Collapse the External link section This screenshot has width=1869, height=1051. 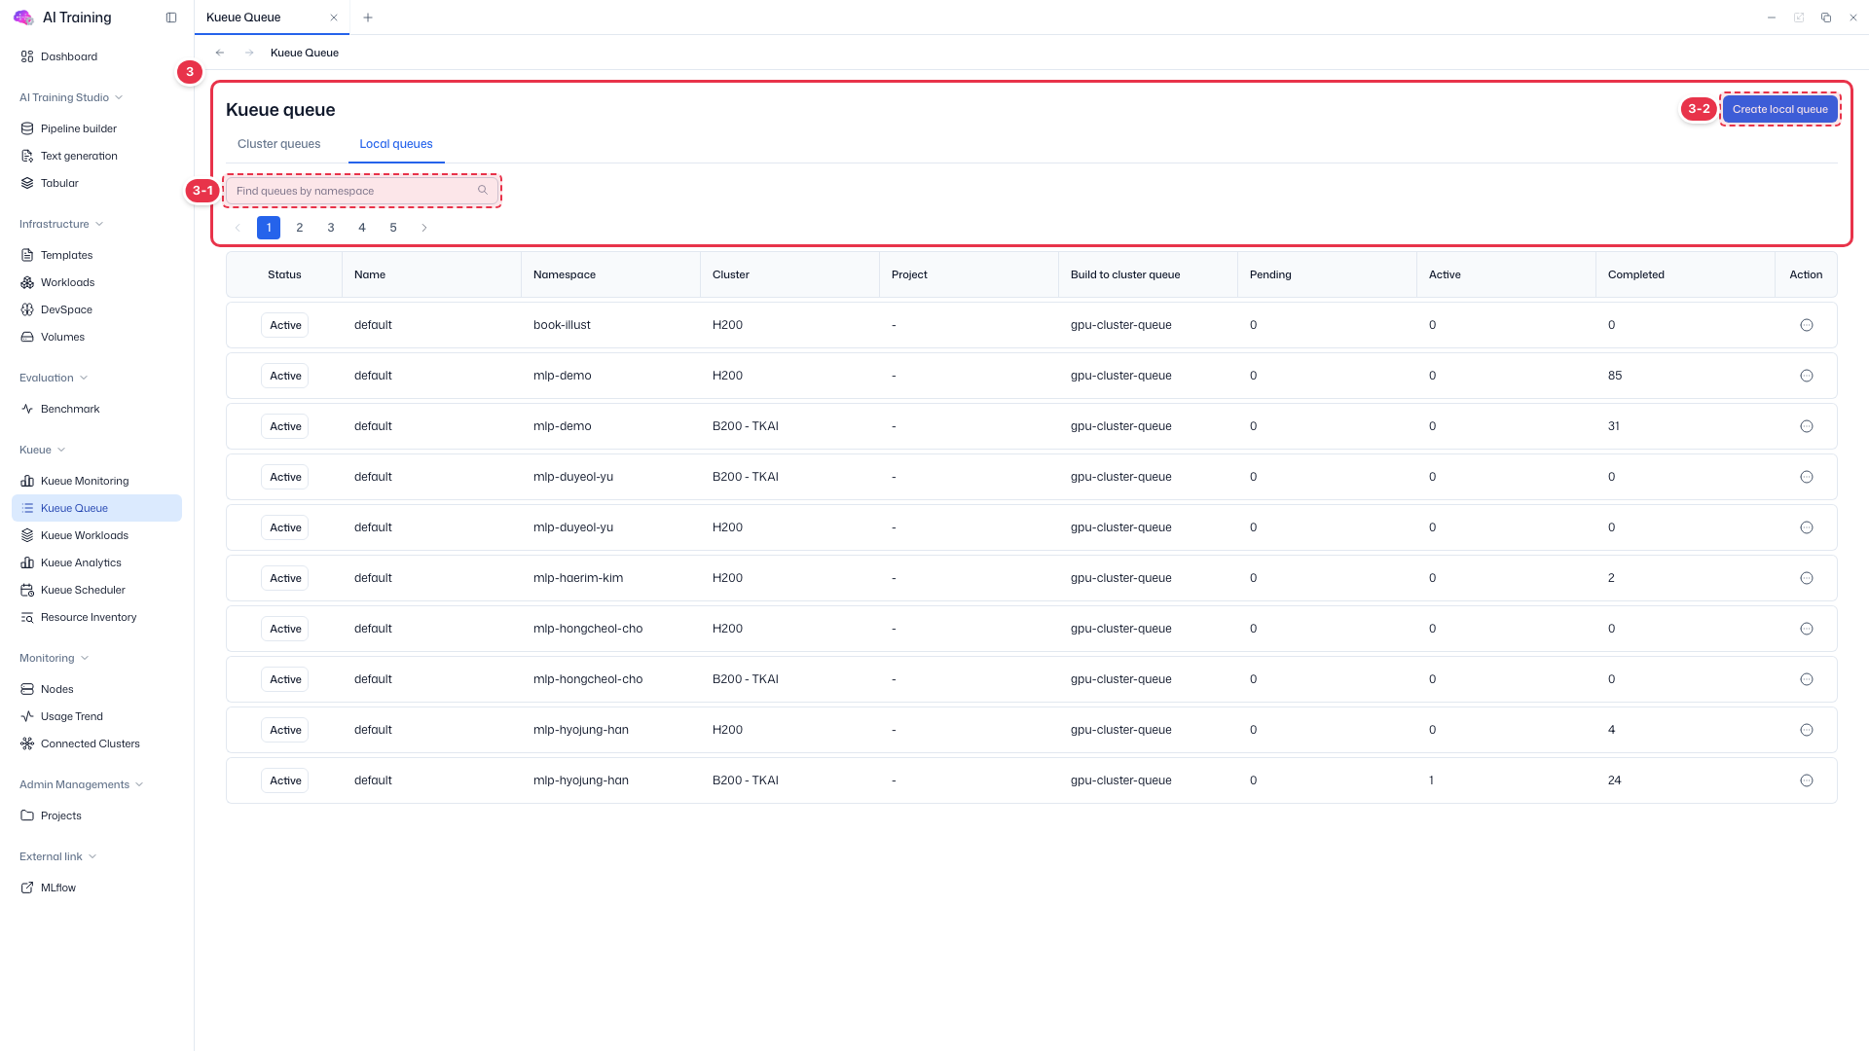tap(58, 856)
